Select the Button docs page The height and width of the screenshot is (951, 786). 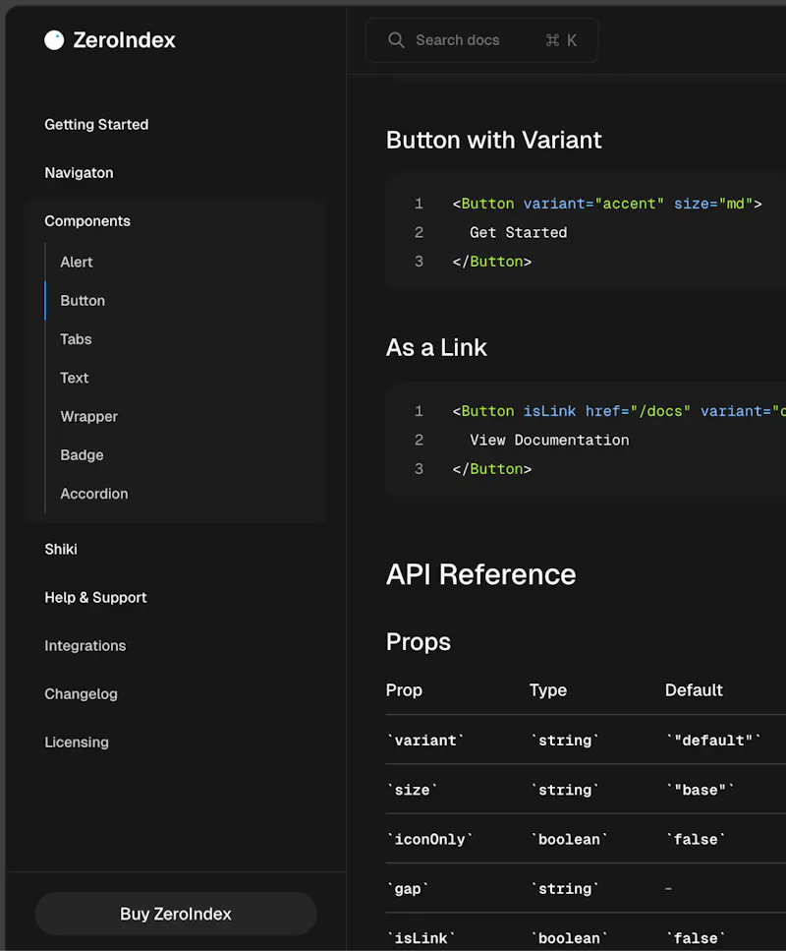(x=83, y=301)
